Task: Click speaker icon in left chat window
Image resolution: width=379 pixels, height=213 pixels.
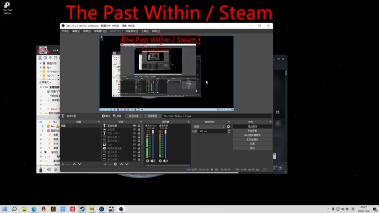Action: 49,170
